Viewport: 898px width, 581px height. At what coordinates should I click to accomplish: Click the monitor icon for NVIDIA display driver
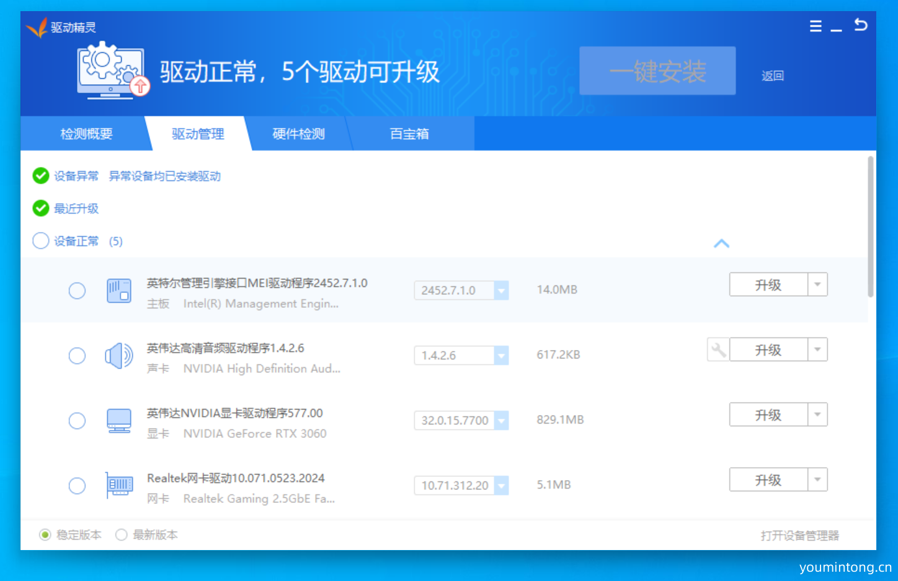pyautogui.click(x=119, y=421)
